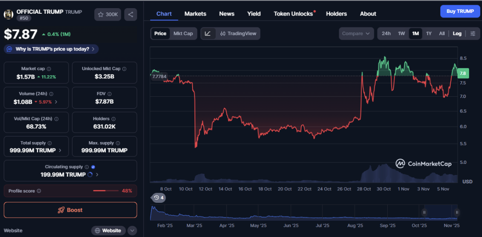Click the 7.7784 price label on chart
The image size is (482, 237).
[159, 76]
